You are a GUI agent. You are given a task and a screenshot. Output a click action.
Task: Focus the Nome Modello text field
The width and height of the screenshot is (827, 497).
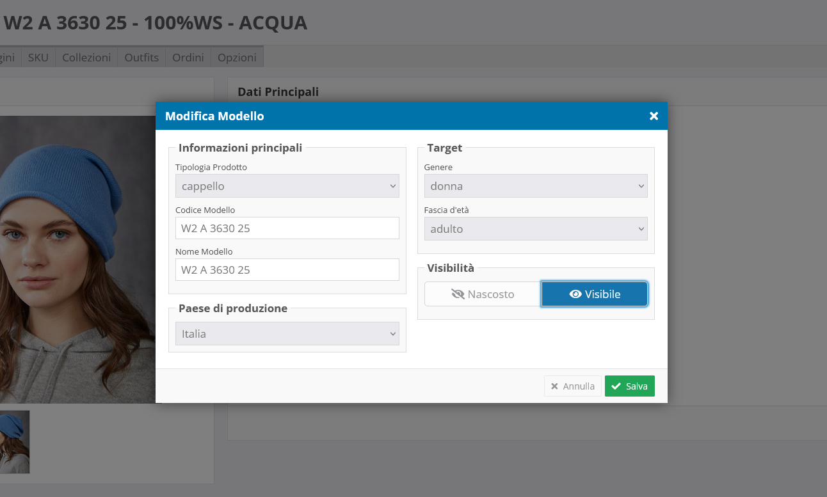[287, 270]
